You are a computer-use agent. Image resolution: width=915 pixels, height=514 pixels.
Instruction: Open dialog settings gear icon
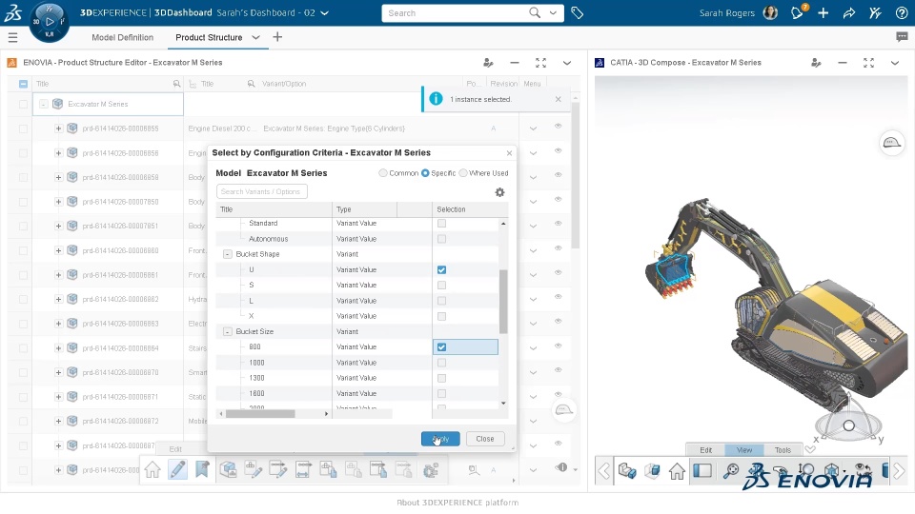coord(499,192)
